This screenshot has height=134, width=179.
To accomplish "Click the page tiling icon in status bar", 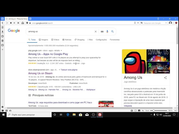I will [x=135, y=111].
